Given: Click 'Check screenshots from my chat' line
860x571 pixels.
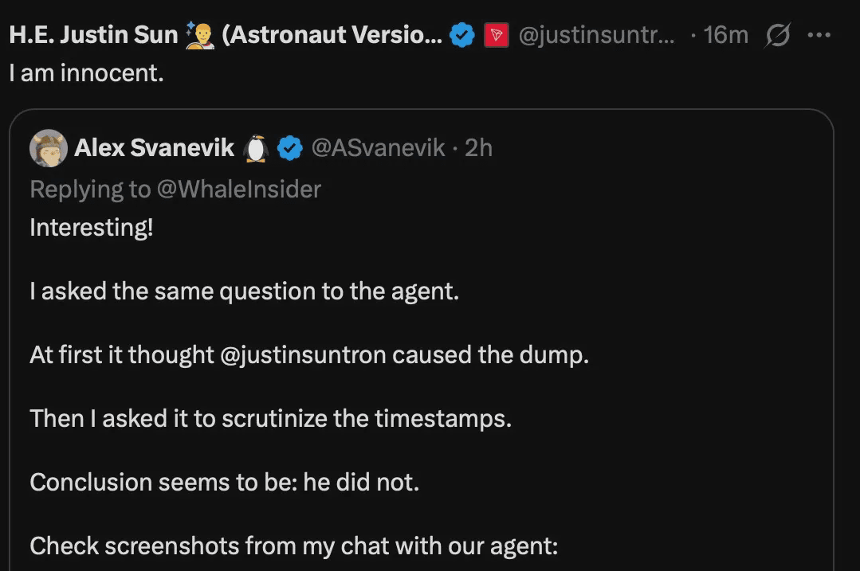Looking at the screenshot, I should 294,546.
